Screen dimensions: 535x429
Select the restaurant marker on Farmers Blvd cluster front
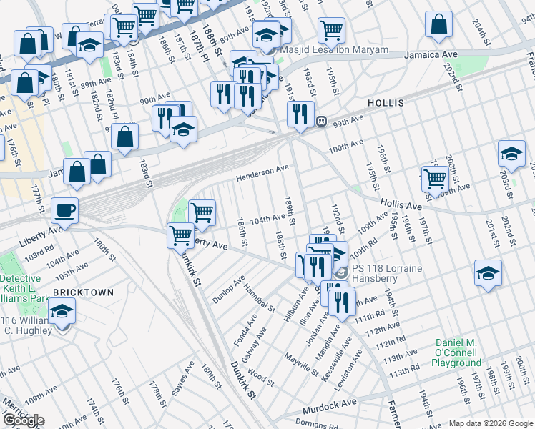point(318,267)
